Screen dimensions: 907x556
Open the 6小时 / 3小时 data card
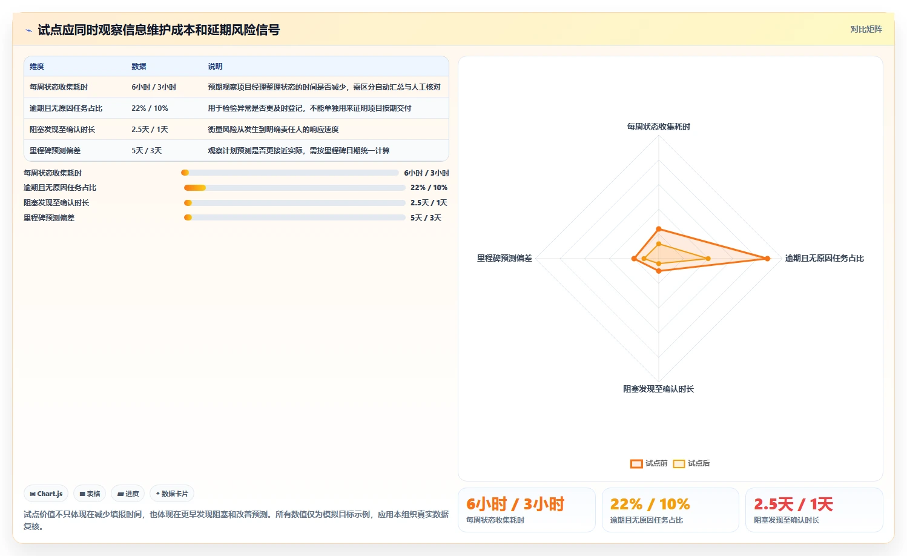[527, 510]
